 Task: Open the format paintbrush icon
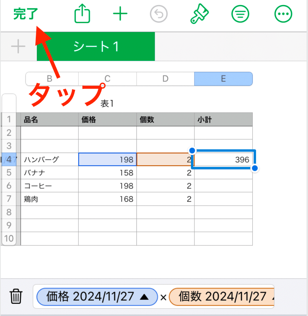click(199, 14)
